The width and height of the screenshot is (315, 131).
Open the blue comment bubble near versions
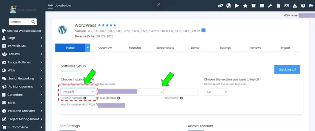click(204, 31)
